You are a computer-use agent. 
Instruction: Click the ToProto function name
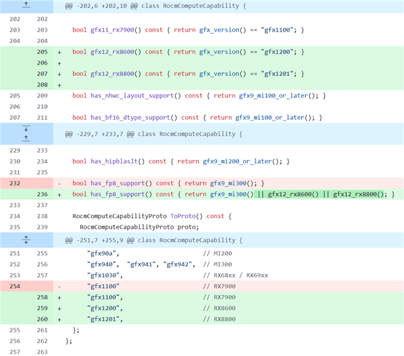pyautogui.click(x=182, y=216)
